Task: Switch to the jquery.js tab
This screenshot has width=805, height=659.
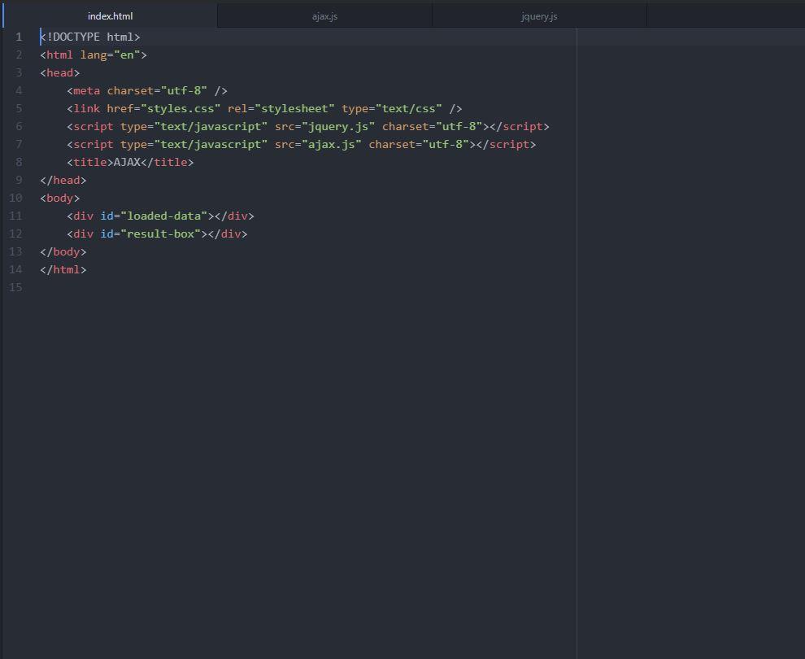Action: (539, 16)
